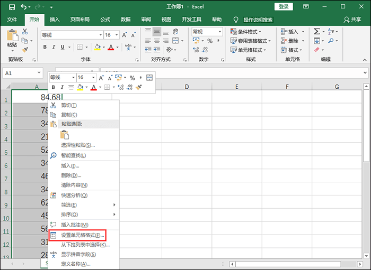Toggle Italic in the ribbon font group
The image size is (371, 270).
(54, 47)
